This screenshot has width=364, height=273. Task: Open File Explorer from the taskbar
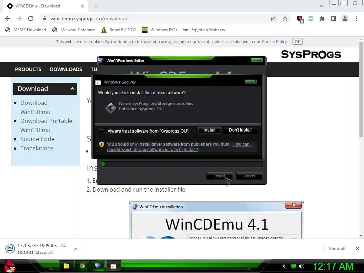(x=66, y=266)
